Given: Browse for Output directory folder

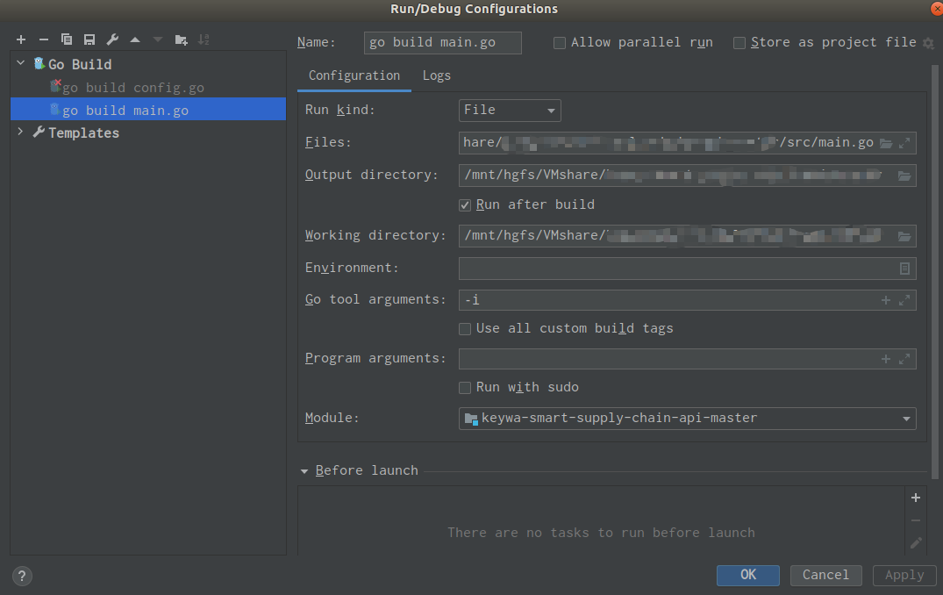Looking at the screenshot, I should pos(904,176).
